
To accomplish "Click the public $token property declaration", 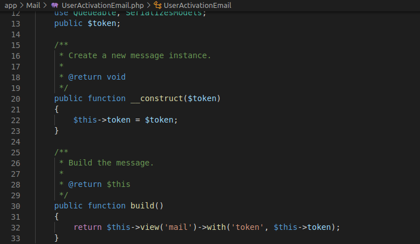I will pos(87,24).
